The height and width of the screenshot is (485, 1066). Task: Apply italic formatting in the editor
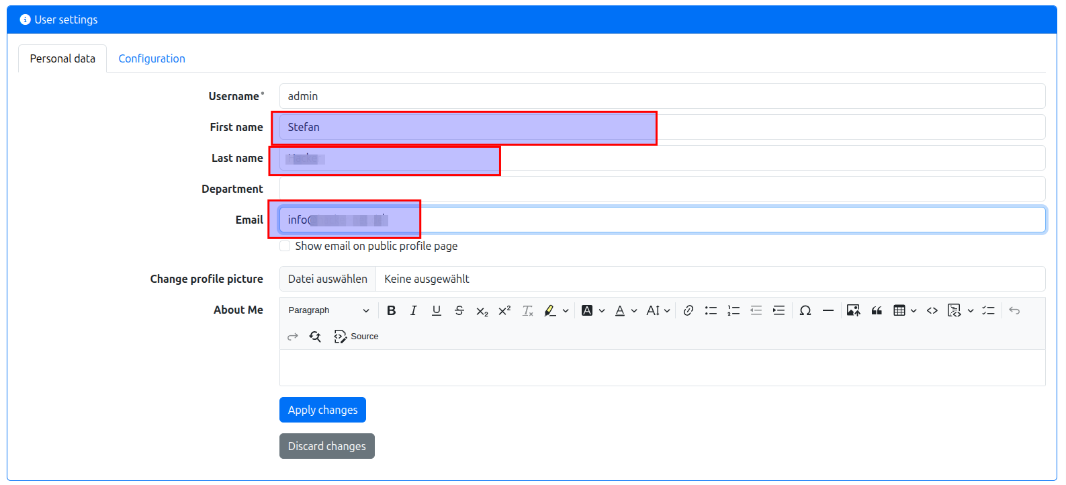pyautogui.click(x=414, y=310)
